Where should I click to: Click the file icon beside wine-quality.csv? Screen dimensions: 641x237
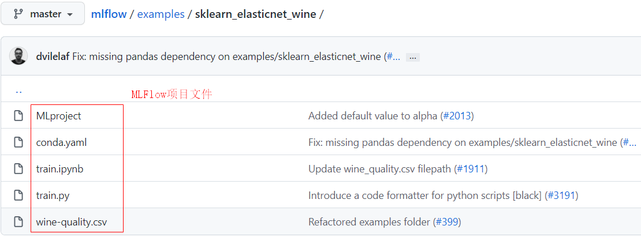tap(18, 222)
